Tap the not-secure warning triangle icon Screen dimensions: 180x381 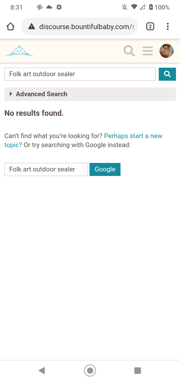point(31,26)
